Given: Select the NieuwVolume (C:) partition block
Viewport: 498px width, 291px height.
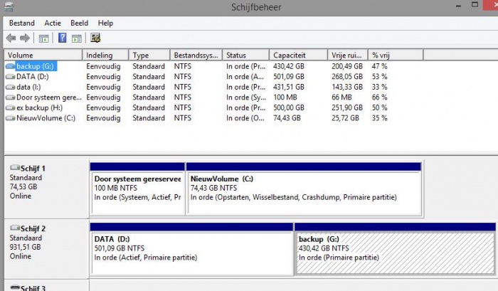Looking at the screenshot, I should tap(304, 189).
